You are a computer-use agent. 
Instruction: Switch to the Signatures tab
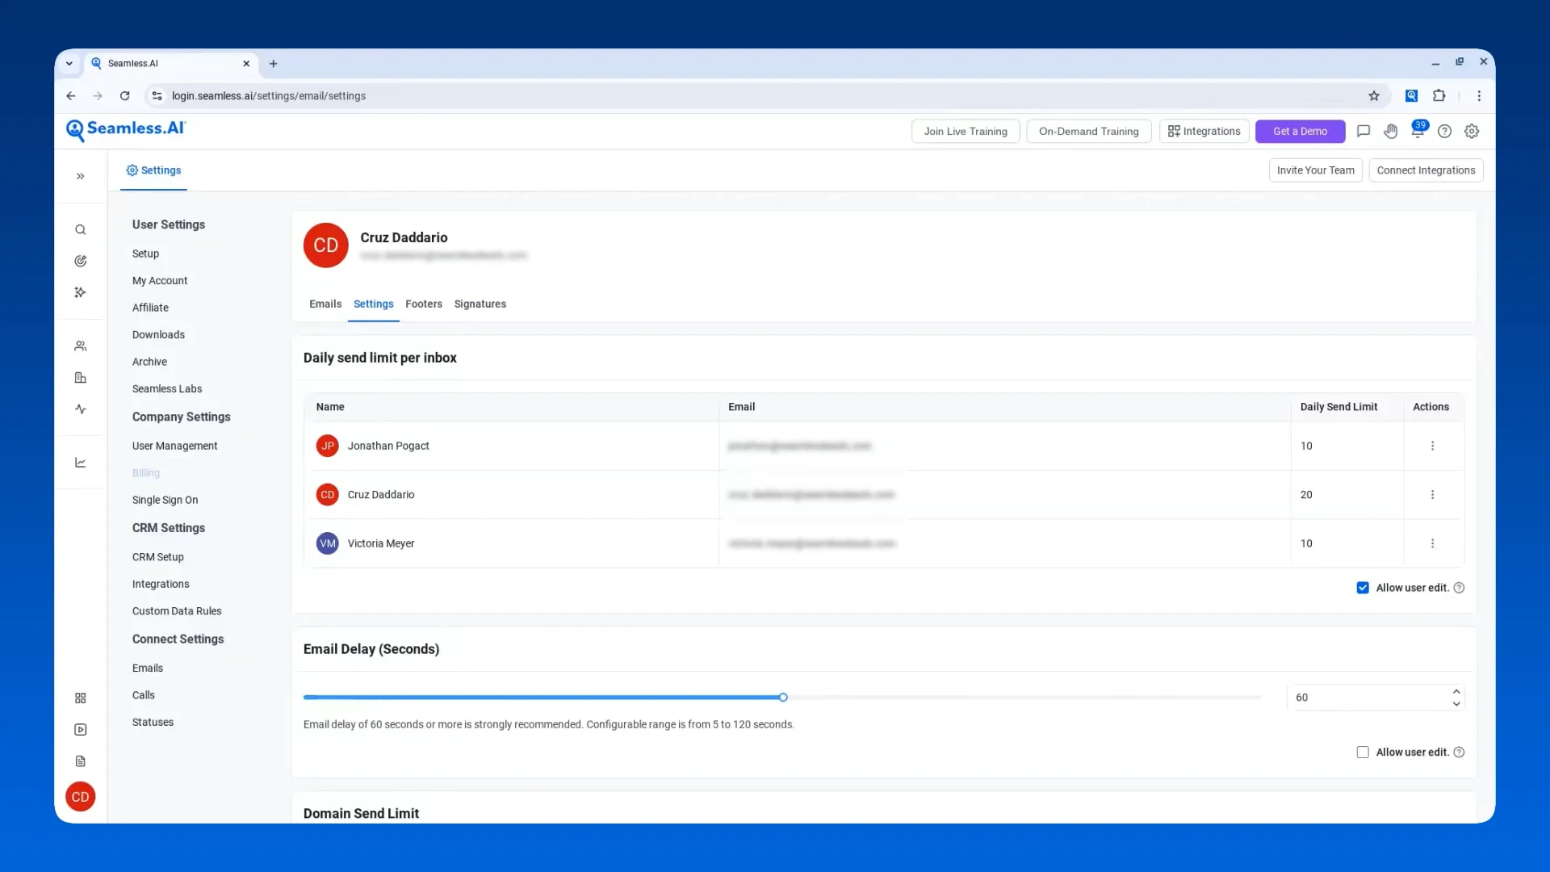[x=480, y=304]
